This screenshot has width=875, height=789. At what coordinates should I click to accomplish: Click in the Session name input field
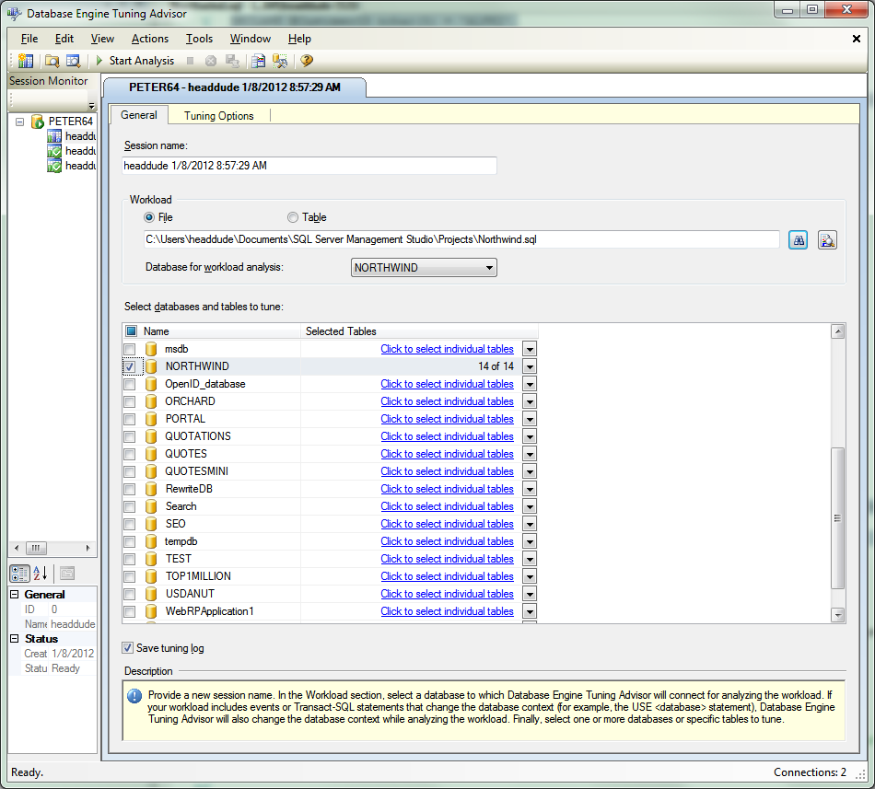click(309, 166)
